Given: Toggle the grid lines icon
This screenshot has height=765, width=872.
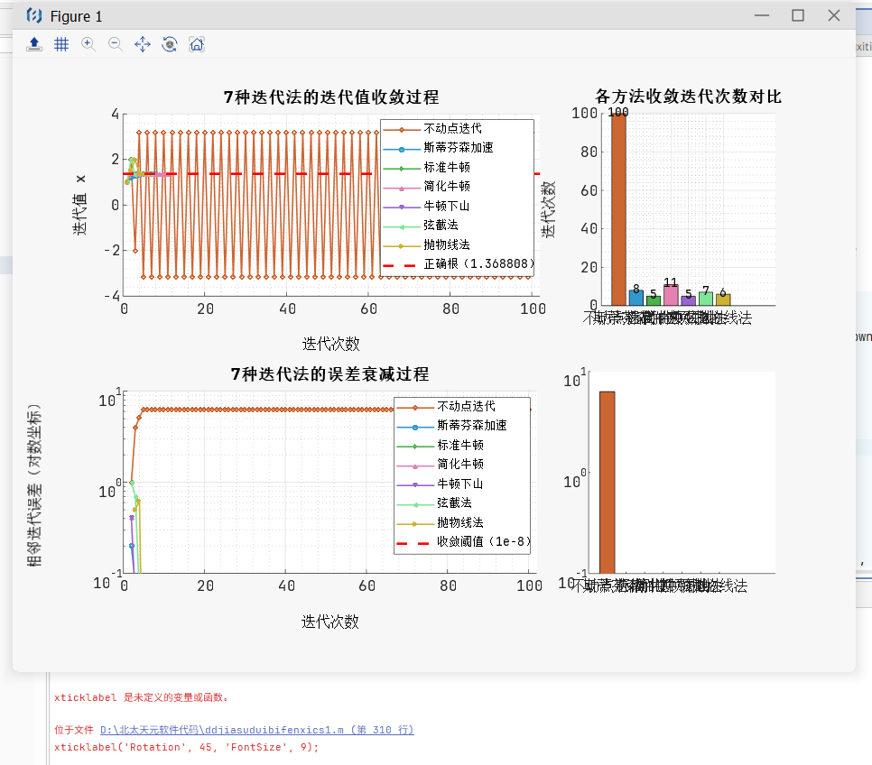Looking at the screenshot, I should pyautogui.click(x=61, y=44).
